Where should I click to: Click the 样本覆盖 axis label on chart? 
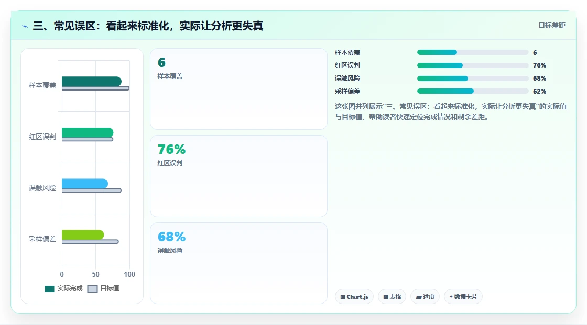pos(42,86)
